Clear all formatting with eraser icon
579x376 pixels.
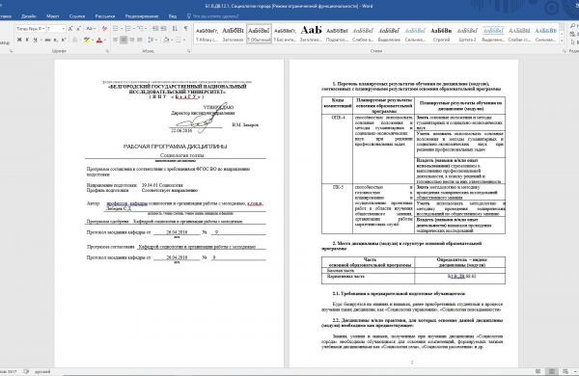(x=104, y=28)
